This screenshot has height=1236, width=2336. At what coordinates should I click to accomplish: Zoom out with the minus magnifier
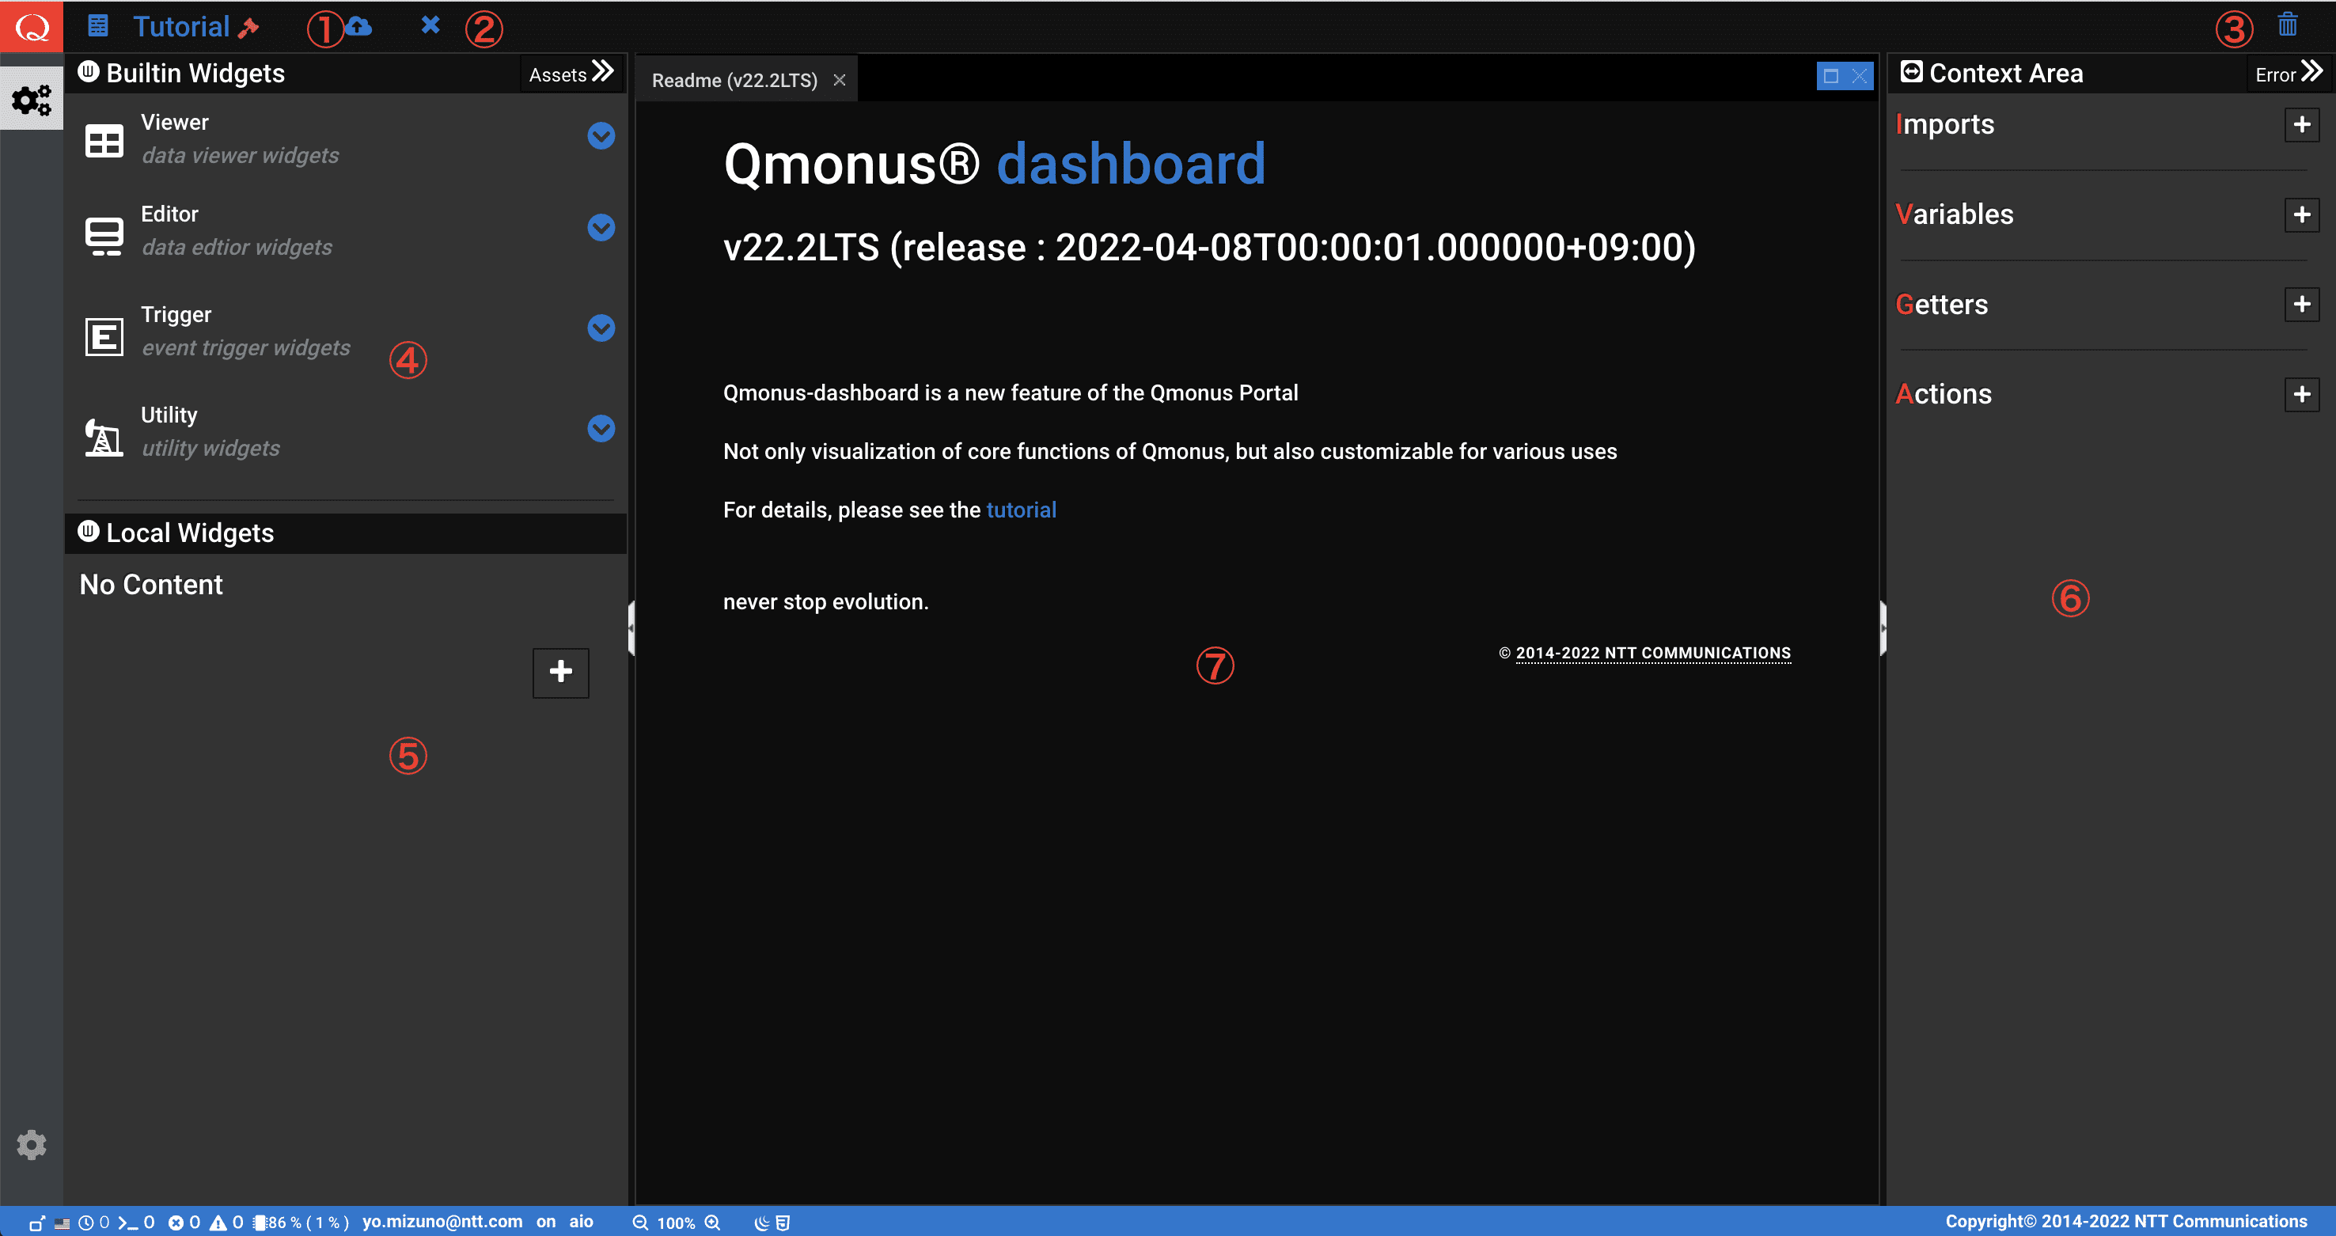(x=640, y=1223)
